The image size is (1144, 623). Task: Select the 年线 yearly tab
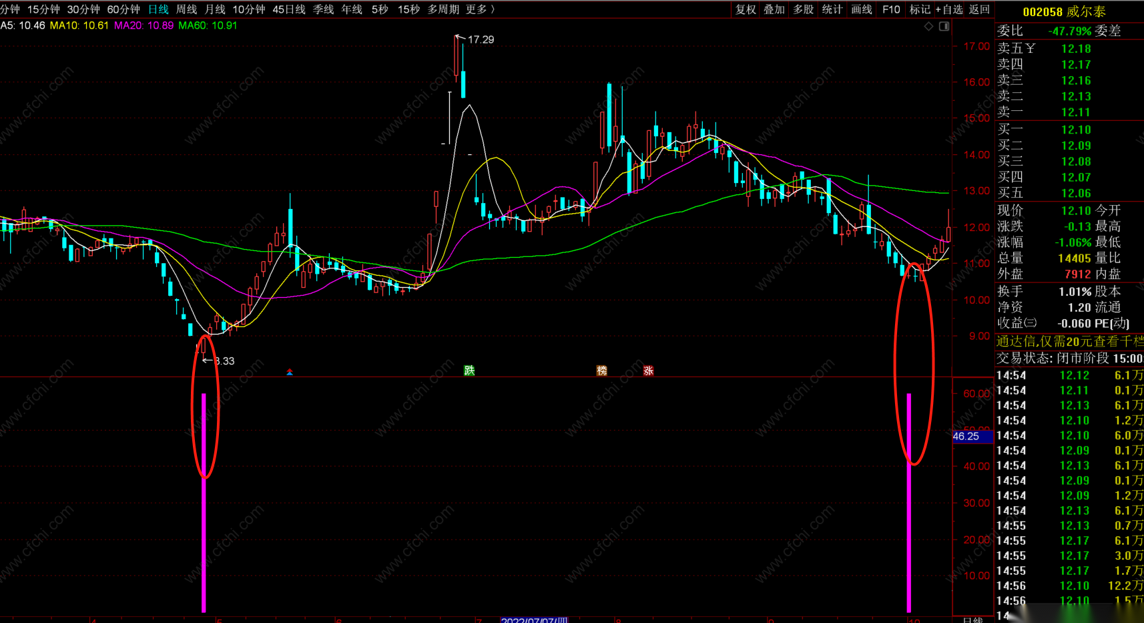352,9
